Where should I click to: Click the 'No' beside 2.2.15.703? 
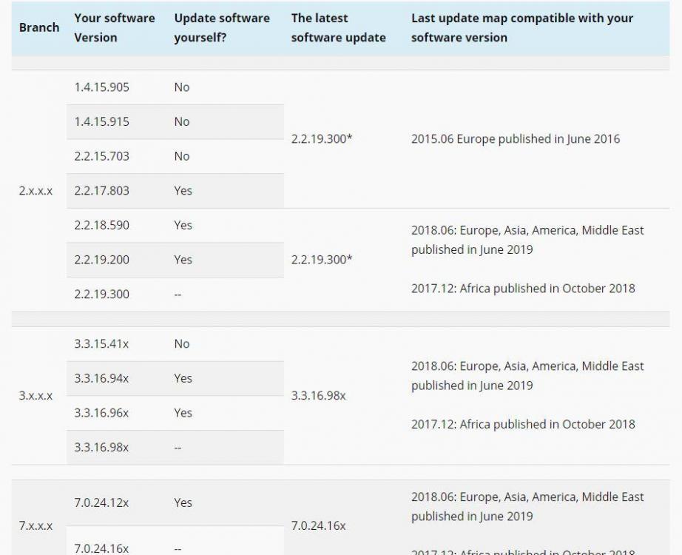point(182,156)
